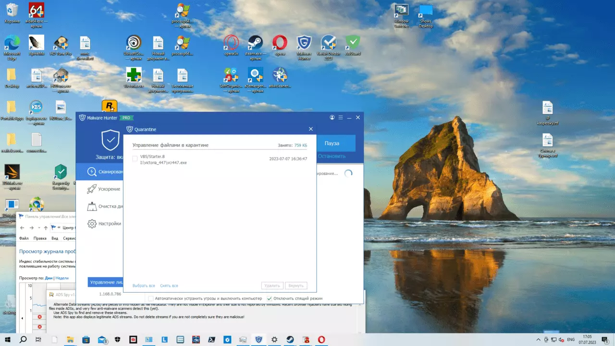The image size is (615, 346).
Task: Go up one level in Control Panel
Action: point(46,228)
